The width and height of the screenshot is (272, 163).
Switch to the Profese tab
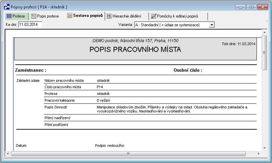coord(16,16)
